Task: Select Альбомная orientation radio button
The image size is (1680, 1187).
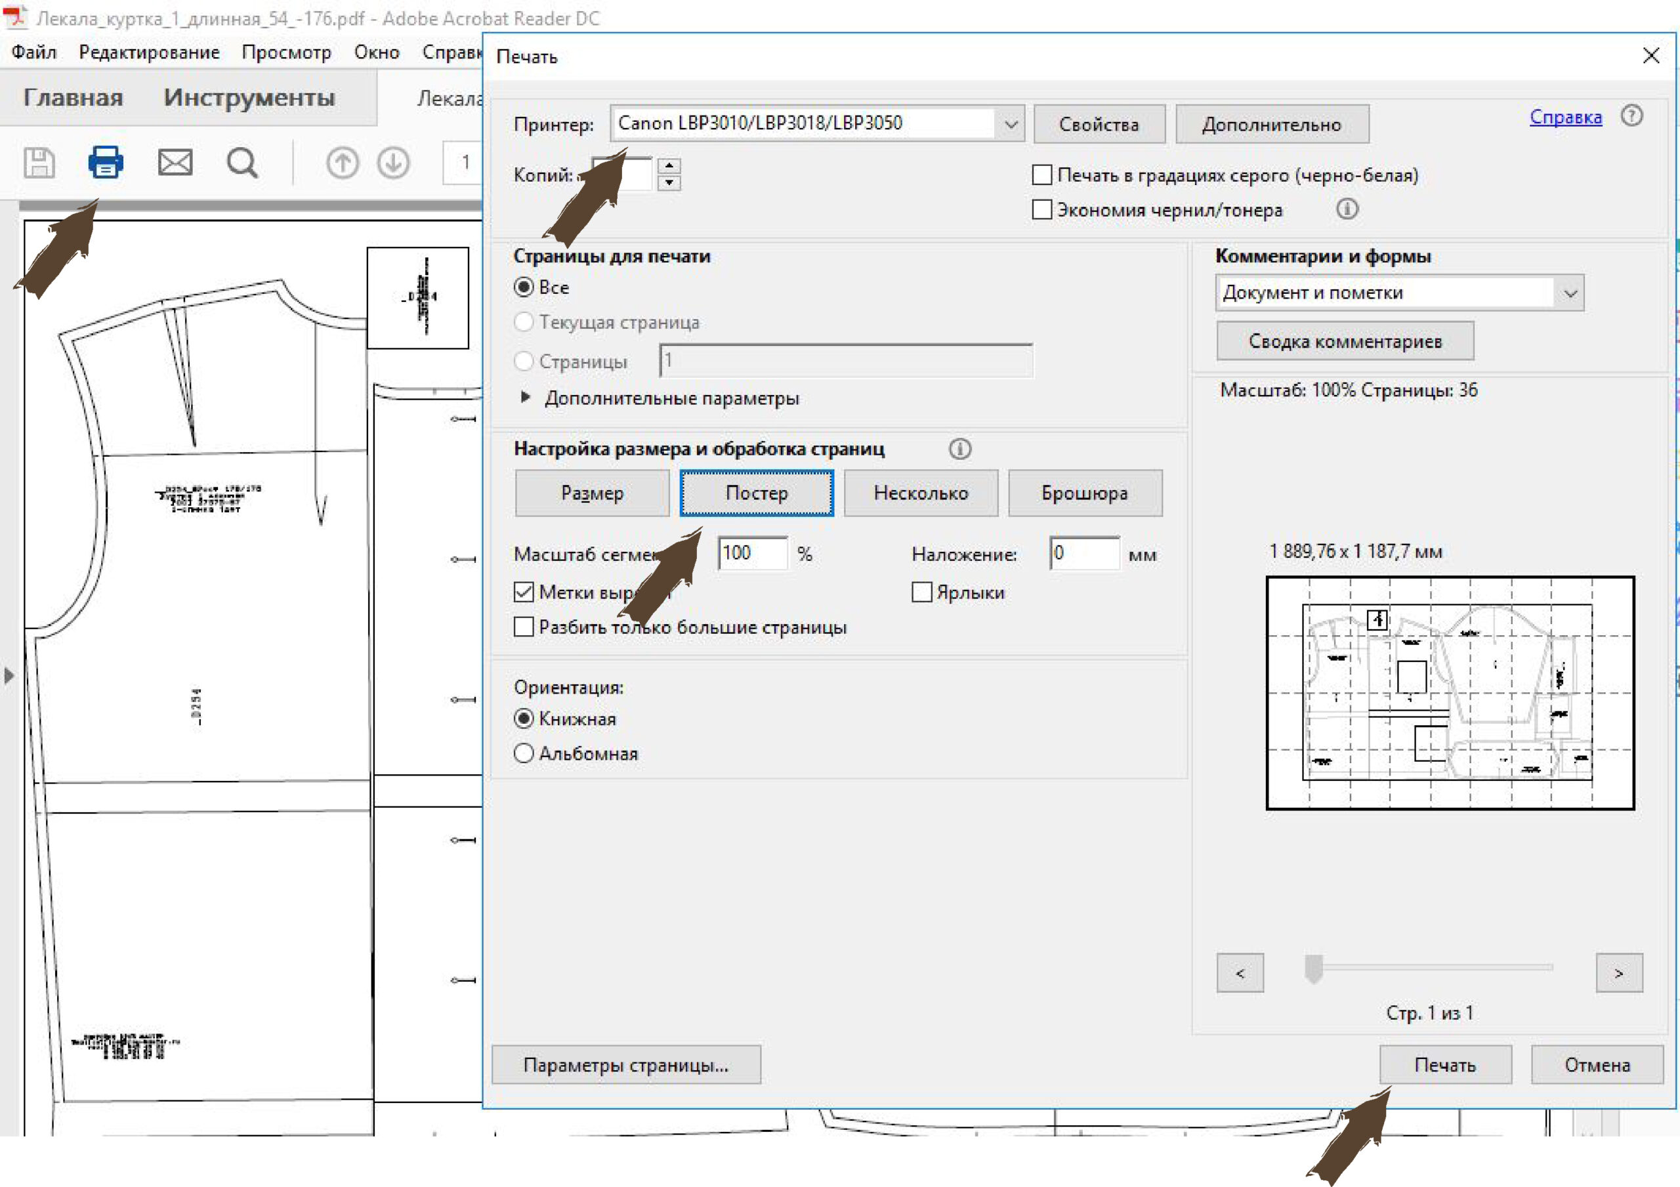Action: (x=524, y=753)
